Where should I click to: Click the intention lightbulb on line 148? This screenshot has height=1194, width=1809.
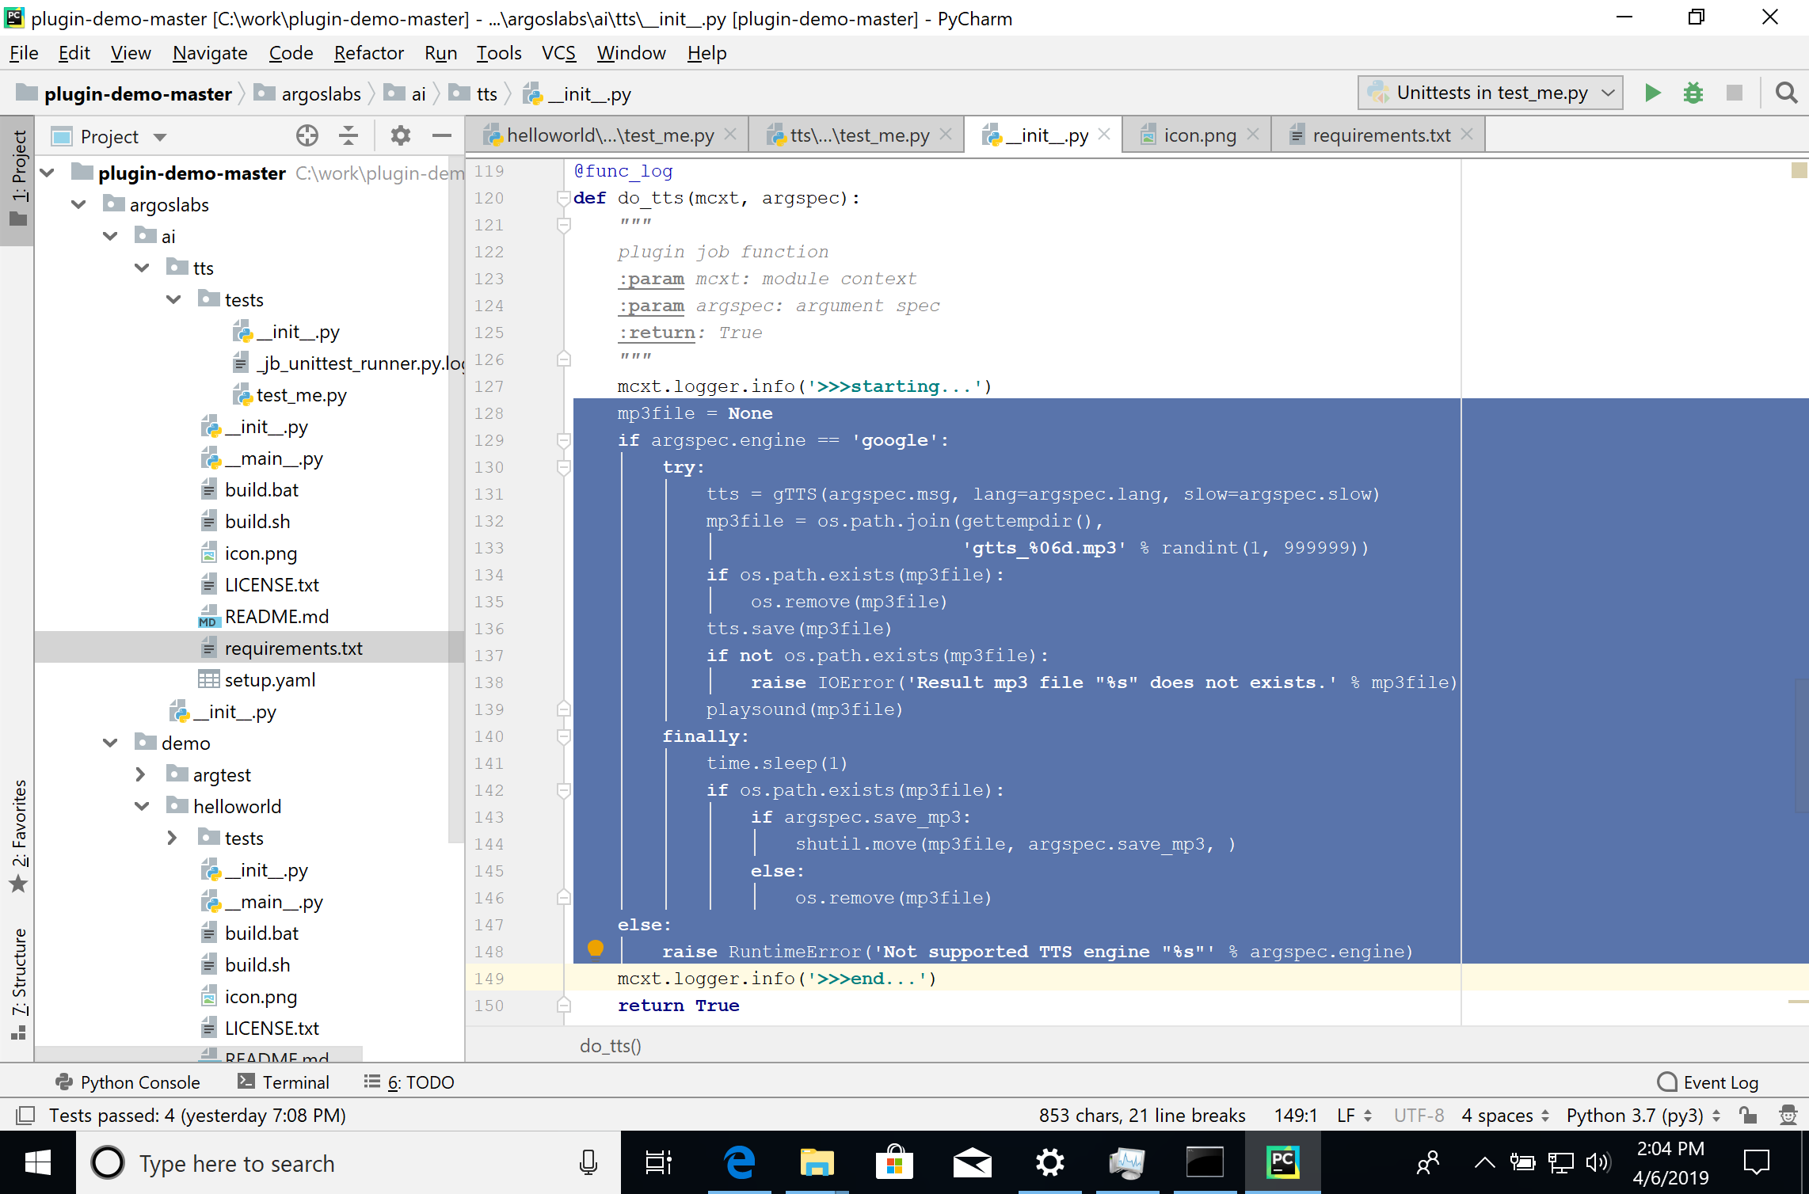(x=596, y=948)
